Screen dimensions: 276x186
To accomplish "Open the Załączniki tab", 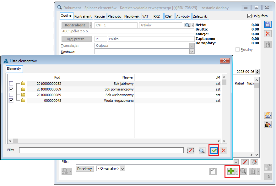I will [x=200, y=16].
